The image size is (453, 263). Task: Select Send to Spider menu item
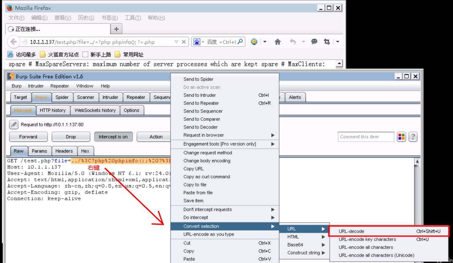point(225,79)
